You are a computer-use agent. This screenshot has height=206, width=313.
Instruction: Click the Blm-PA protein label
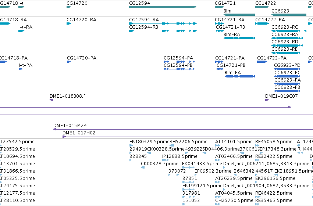coord(233,72)
